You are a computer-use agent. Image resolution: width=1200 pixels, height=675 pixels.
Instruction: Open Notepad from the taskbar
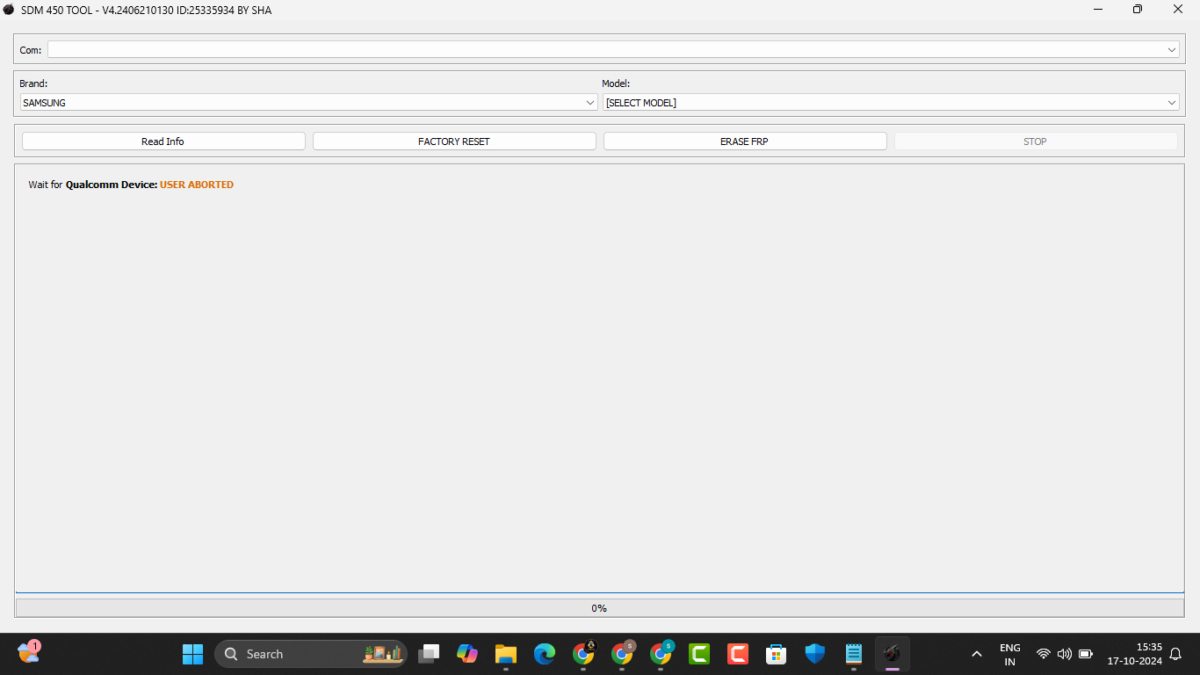tap(854, 654)
